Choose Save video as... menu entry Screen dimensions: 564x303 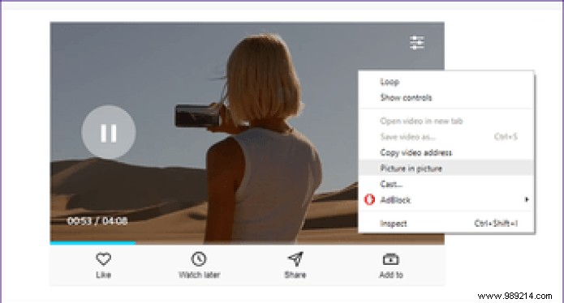coord(447,137)
